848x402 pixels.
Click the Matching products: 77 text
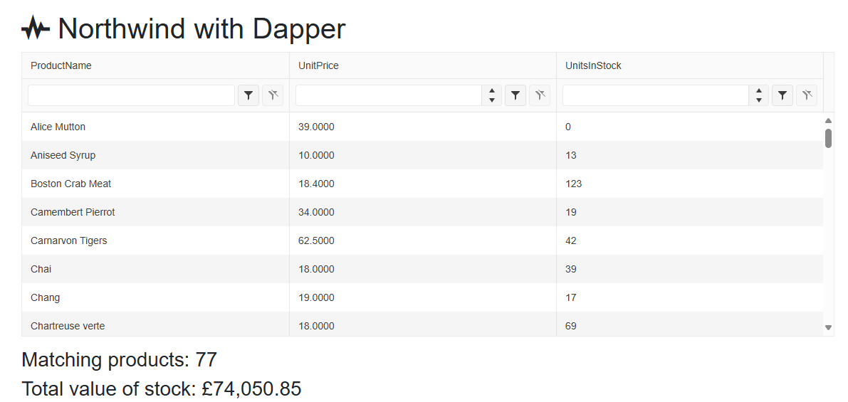(119, 360)
